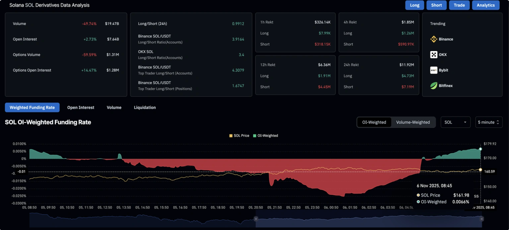This screenshot has width=509, height=230.
Task: Open the Analytics page
Action: pos(486,5)
